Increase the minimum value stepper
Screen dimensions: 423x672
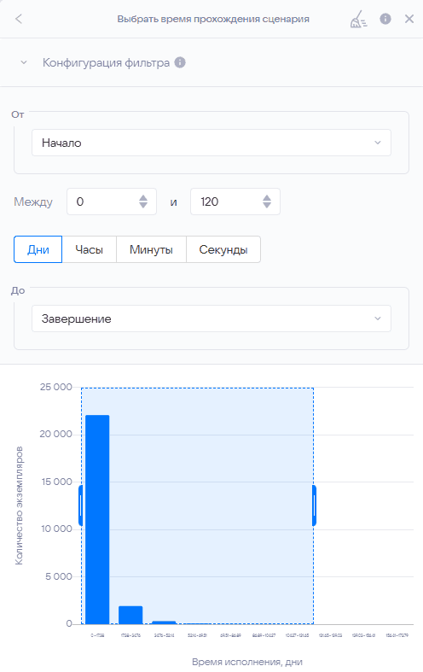[143, 197]
